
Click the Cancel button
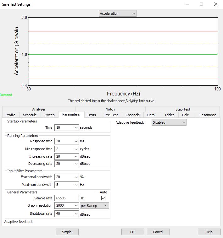pos(158,232)
